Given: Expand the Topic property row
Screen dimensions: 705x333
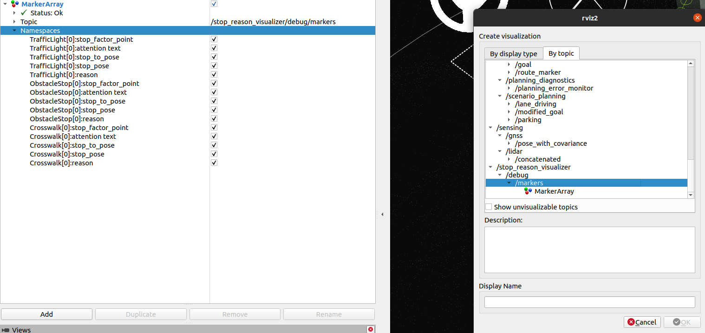Looking at the screenshot, I should click(x=15, y=22).
